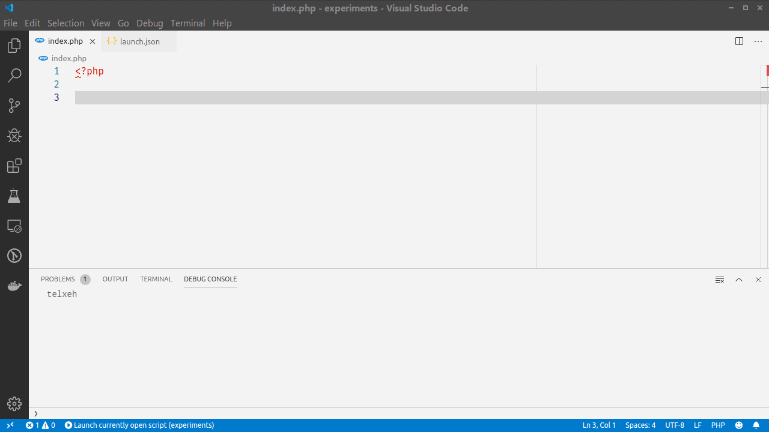Click the feedback smiley icon
This screenshot has height=432, width=769.
point(738,425)
